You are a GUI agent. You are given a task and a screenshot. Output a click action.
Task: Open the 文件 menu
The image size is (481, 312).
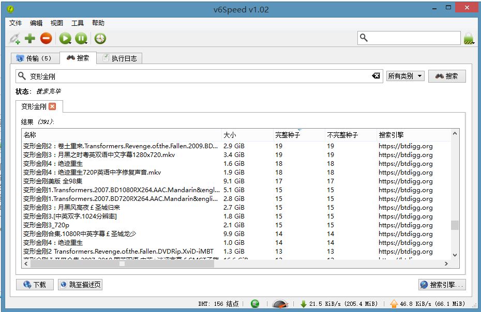pyautogui.click(x=16, y=23)
